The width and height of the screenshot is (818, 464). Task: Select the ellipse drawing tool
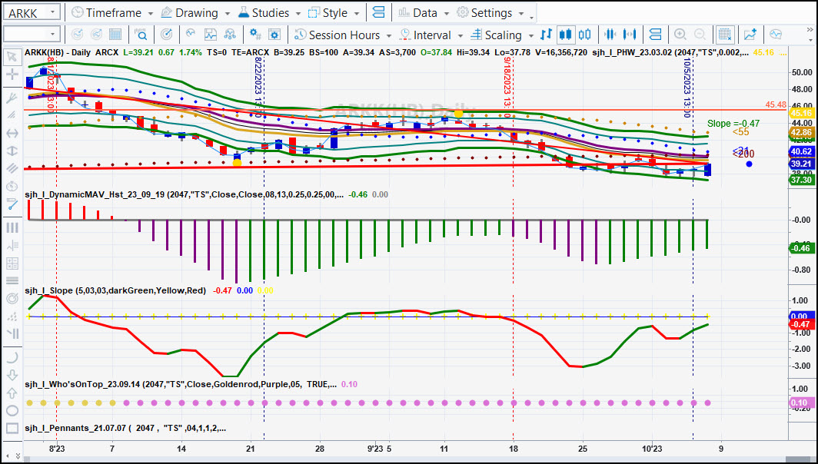coord(12,411)
